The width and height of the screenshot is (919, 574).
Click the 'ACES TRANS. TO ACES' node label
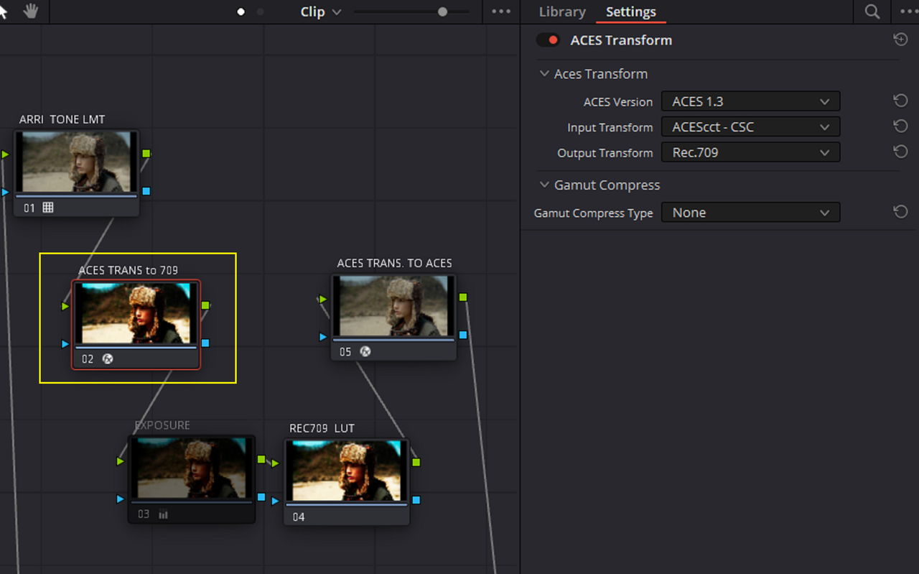pos(394,263)
